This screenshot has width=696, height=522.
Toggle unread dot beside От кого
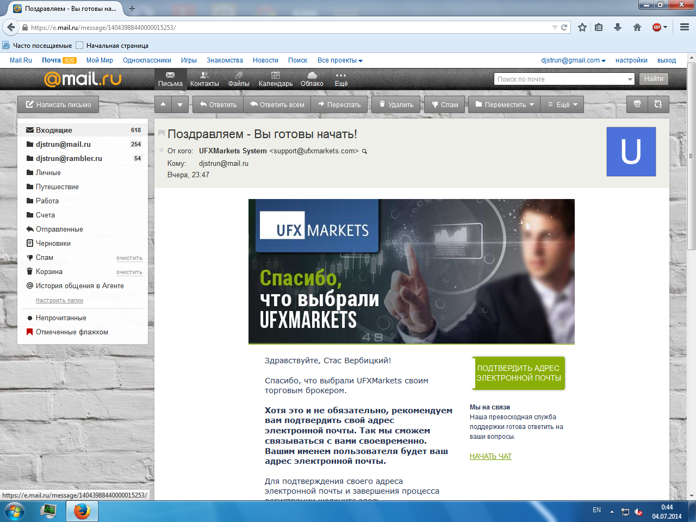(161, 150)
